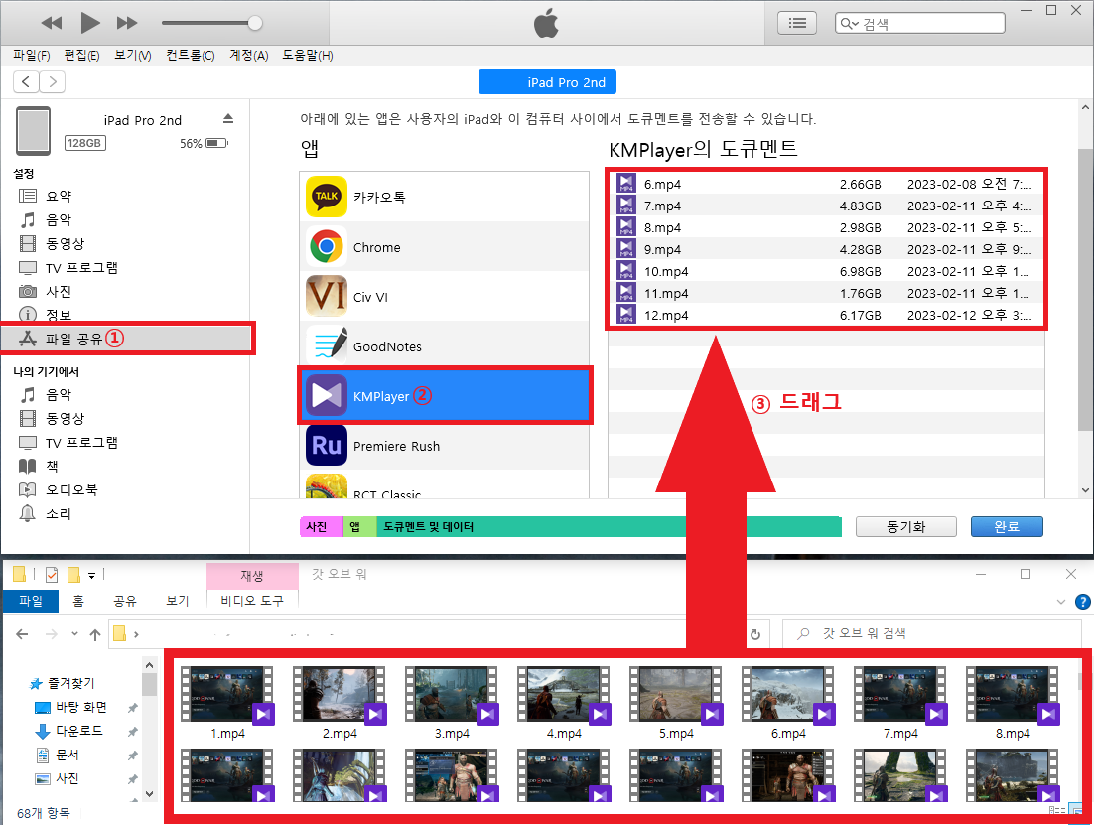Select the 1.mp4 video thumbnail
The width and height of the screenshot is (1094, 825).
[227, 696]
